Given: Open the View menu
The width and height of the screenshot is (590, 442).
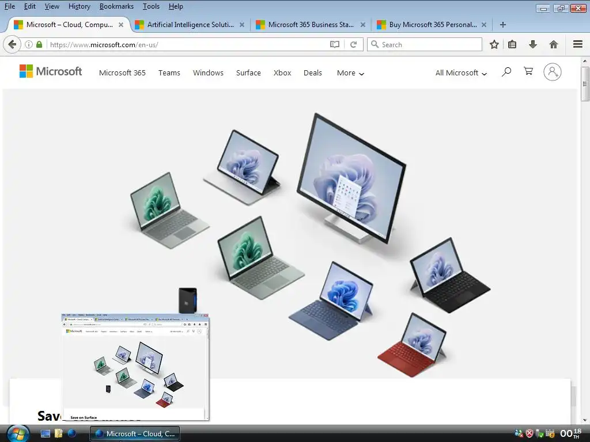Looking at the screenshot, I should click(x=52, y=6).
